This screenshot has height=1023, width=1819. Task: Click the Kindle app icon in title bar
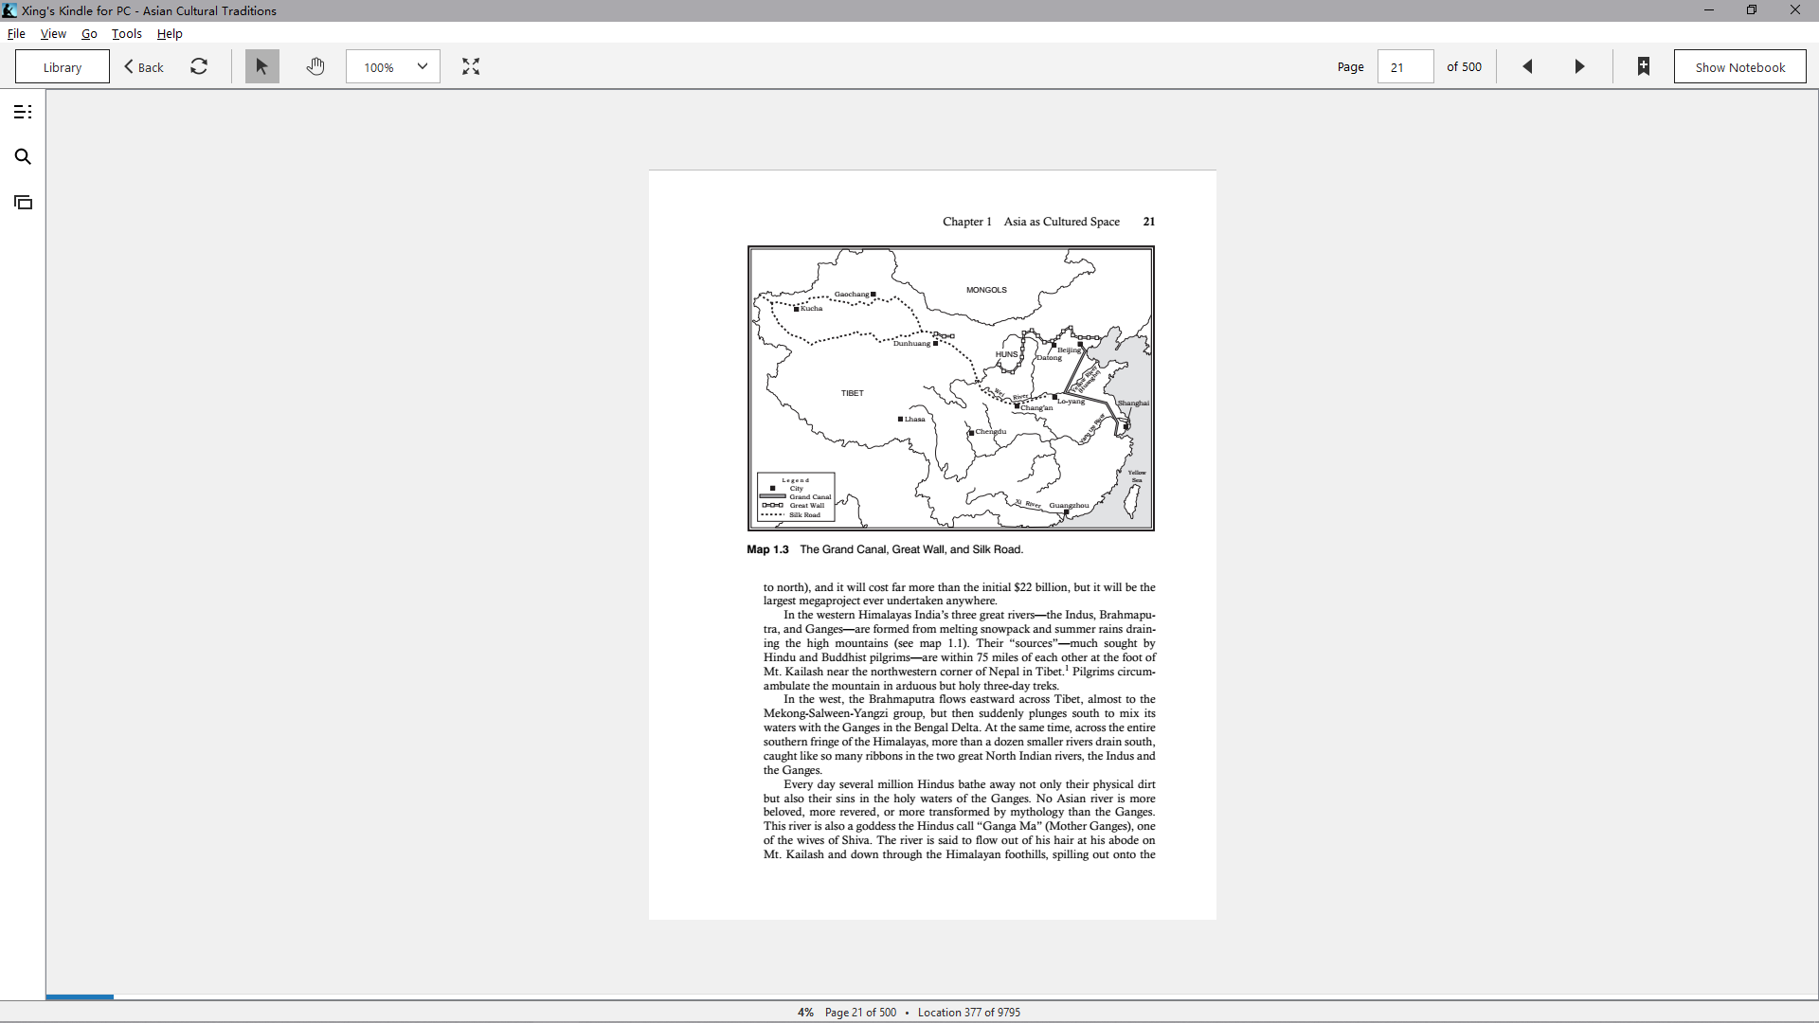pos(9,10)
